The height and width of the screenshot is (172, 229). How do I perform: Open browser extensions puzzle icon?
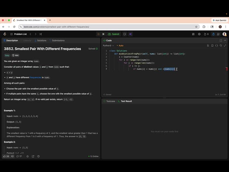pos(204,27)
